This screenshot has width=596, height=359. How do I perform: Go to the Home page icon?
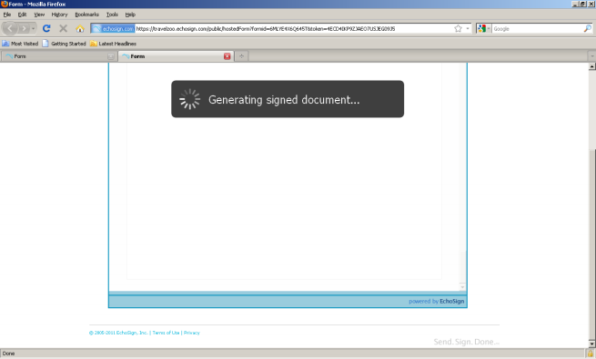point(80,28)
